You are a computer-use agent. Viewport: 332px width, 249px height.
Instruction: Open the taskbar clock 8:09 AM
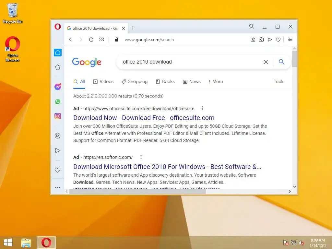pyautogui.click(x=318, y=243)
